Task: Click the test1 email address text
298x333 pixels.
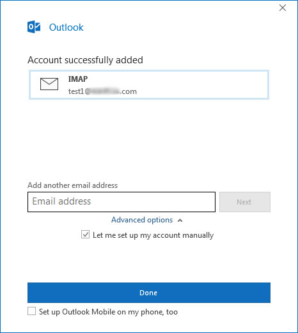Action: 102,91
